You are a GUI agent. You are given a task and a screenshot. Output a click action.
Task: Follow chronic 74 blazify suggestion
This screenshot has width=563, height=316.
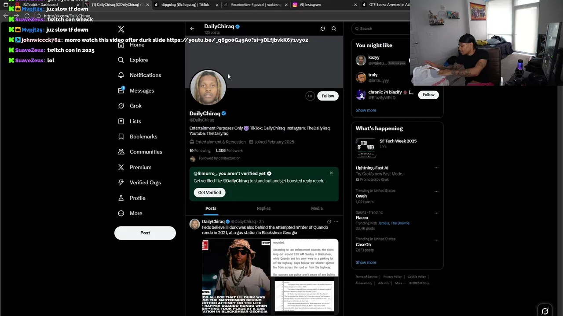428,95
